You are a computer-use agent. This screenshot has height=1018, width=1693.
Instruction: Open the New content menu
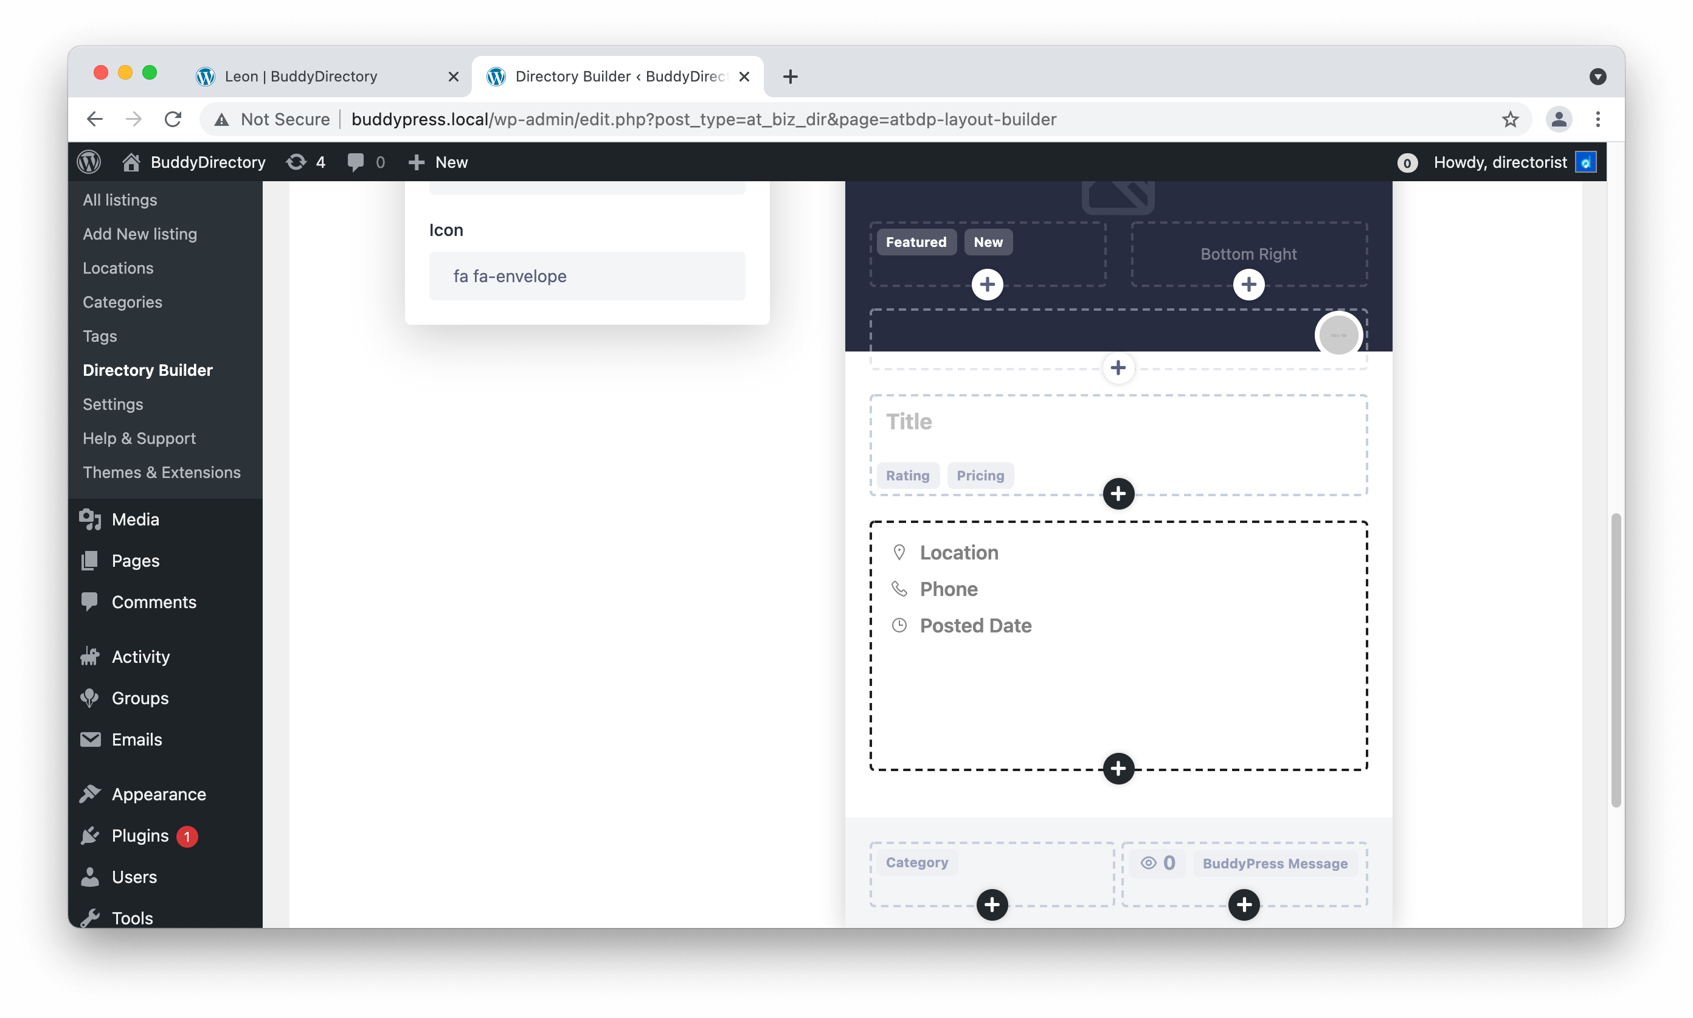click(x=438, y=162)
